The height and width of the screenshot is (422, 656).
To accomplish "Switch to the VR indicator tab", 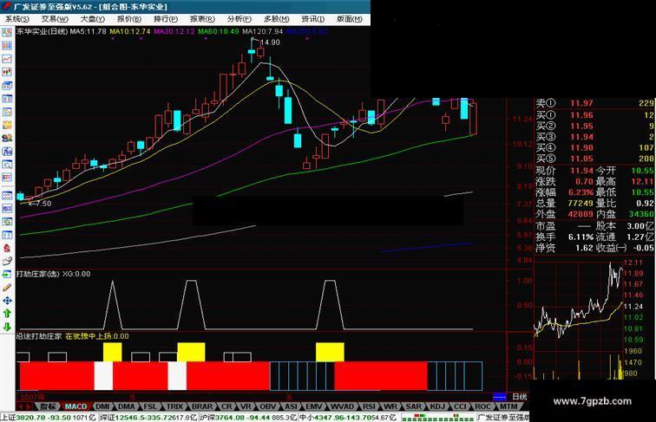I will [246, 406].
